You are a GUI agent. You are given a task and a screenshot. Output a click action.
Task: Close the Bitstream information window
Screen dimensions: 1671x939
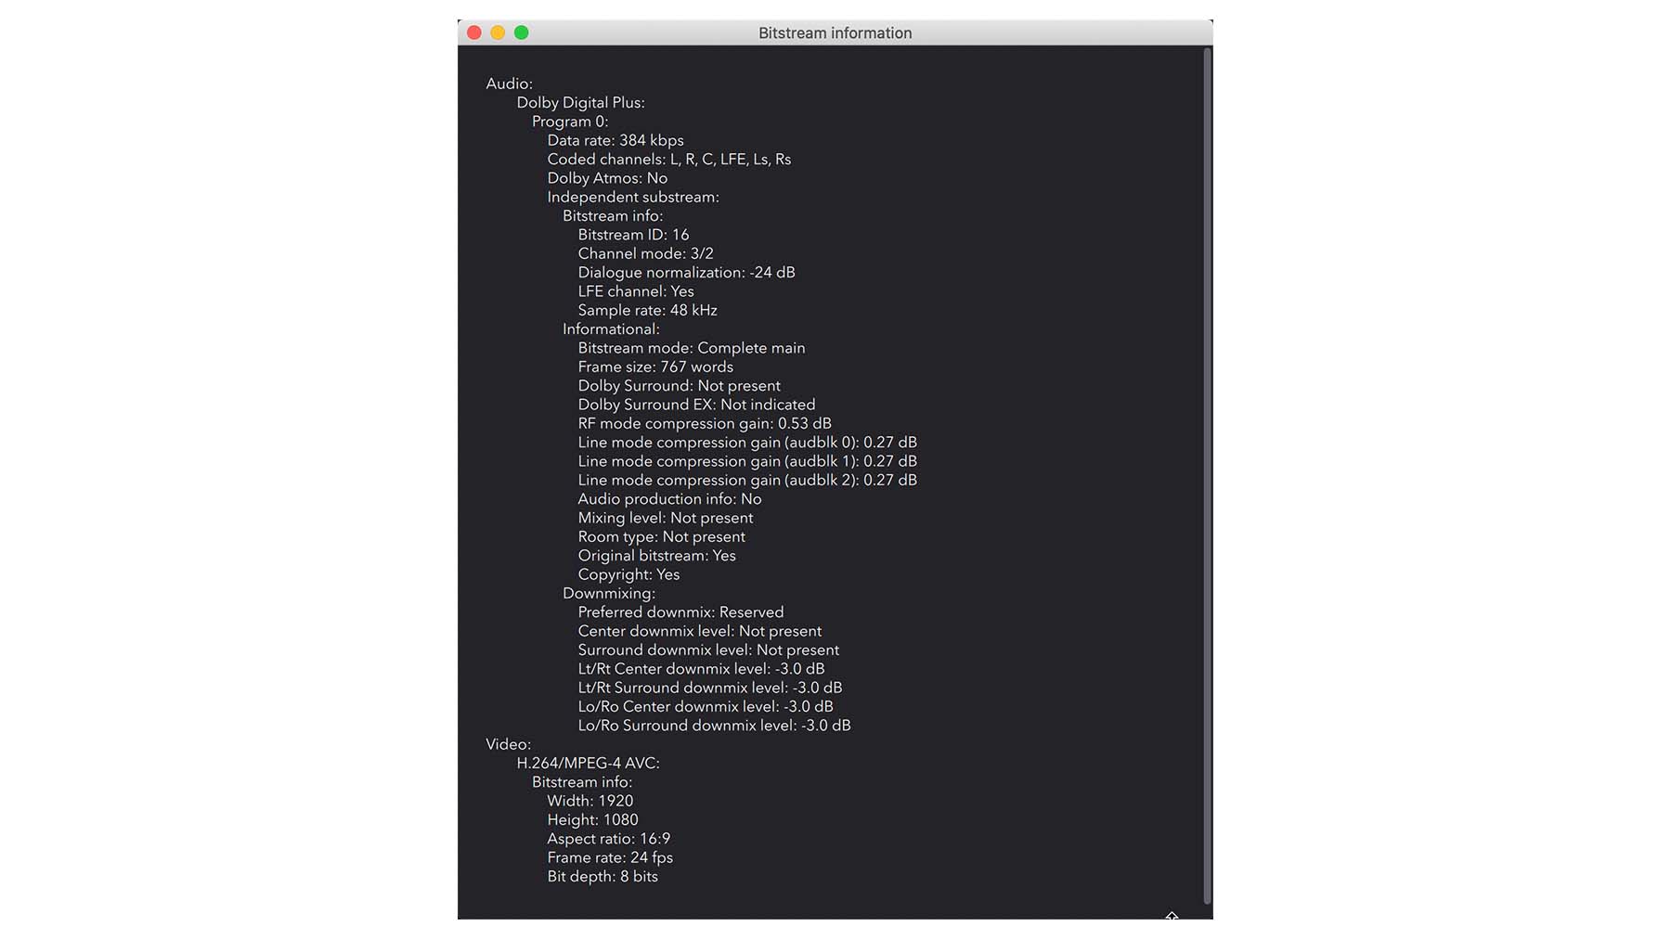(x=474, y=32)
